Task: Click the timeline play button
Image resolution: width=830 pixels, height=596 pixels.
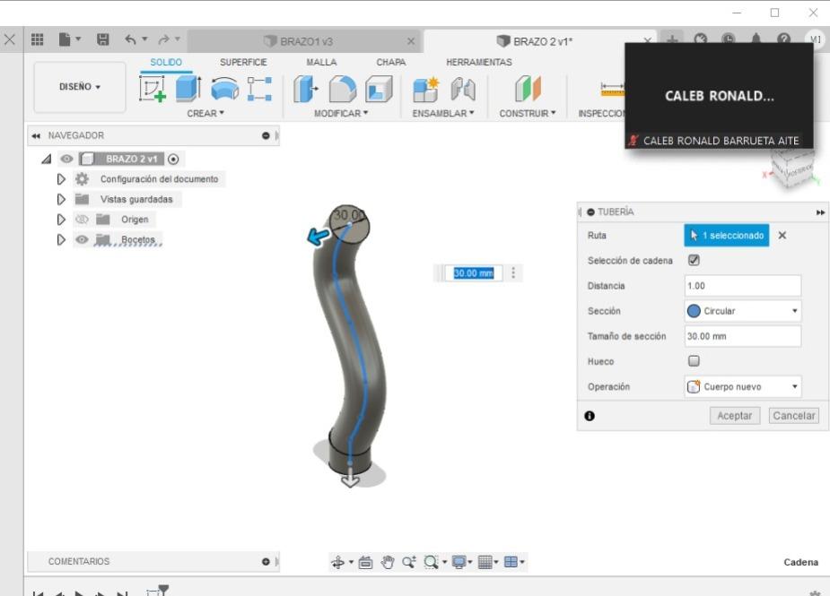Action: pyautogui.click(x=79, y=594)
